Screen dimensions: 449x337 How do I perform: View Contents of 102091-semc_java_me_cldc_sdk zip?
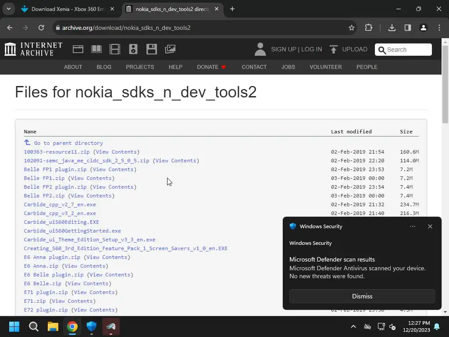click(x=176, y=161)
